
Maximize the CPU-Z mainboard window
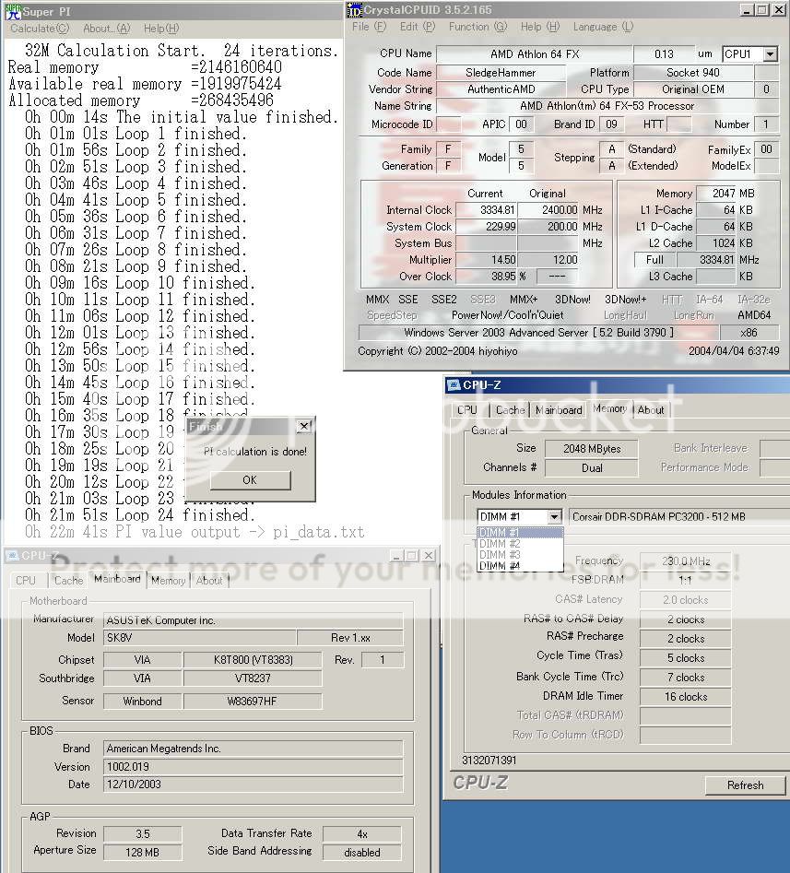pos(411,556)
